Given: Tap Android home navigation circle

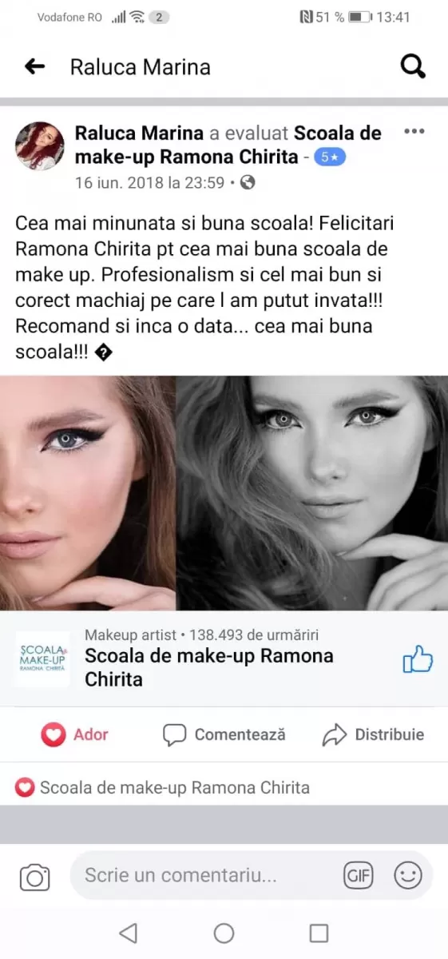Looking at the screenshot, I should [224, 933].
